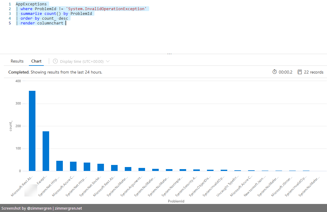Image resolution: width=327 pixels, height=212 pixels.
Task: Click AppExceptions on query line 1
Action: 31,4
